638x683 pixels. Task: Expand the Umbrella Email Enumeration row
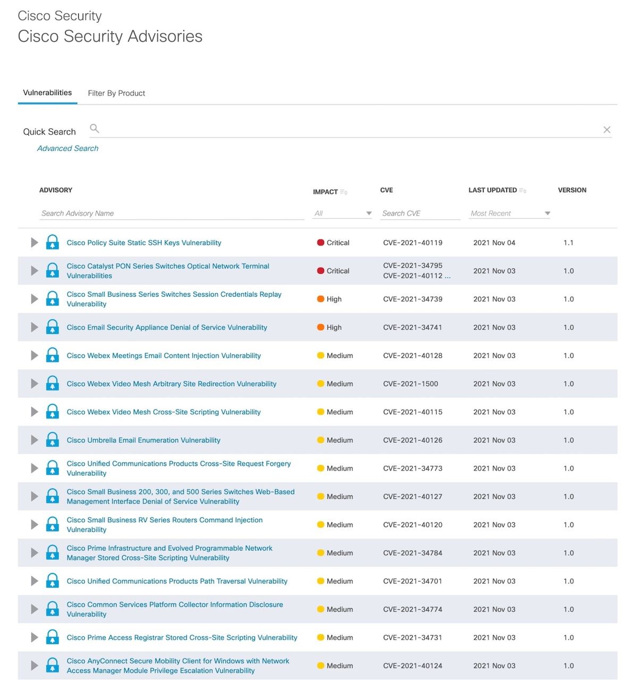pyautogui.click(x=35, y=440)
